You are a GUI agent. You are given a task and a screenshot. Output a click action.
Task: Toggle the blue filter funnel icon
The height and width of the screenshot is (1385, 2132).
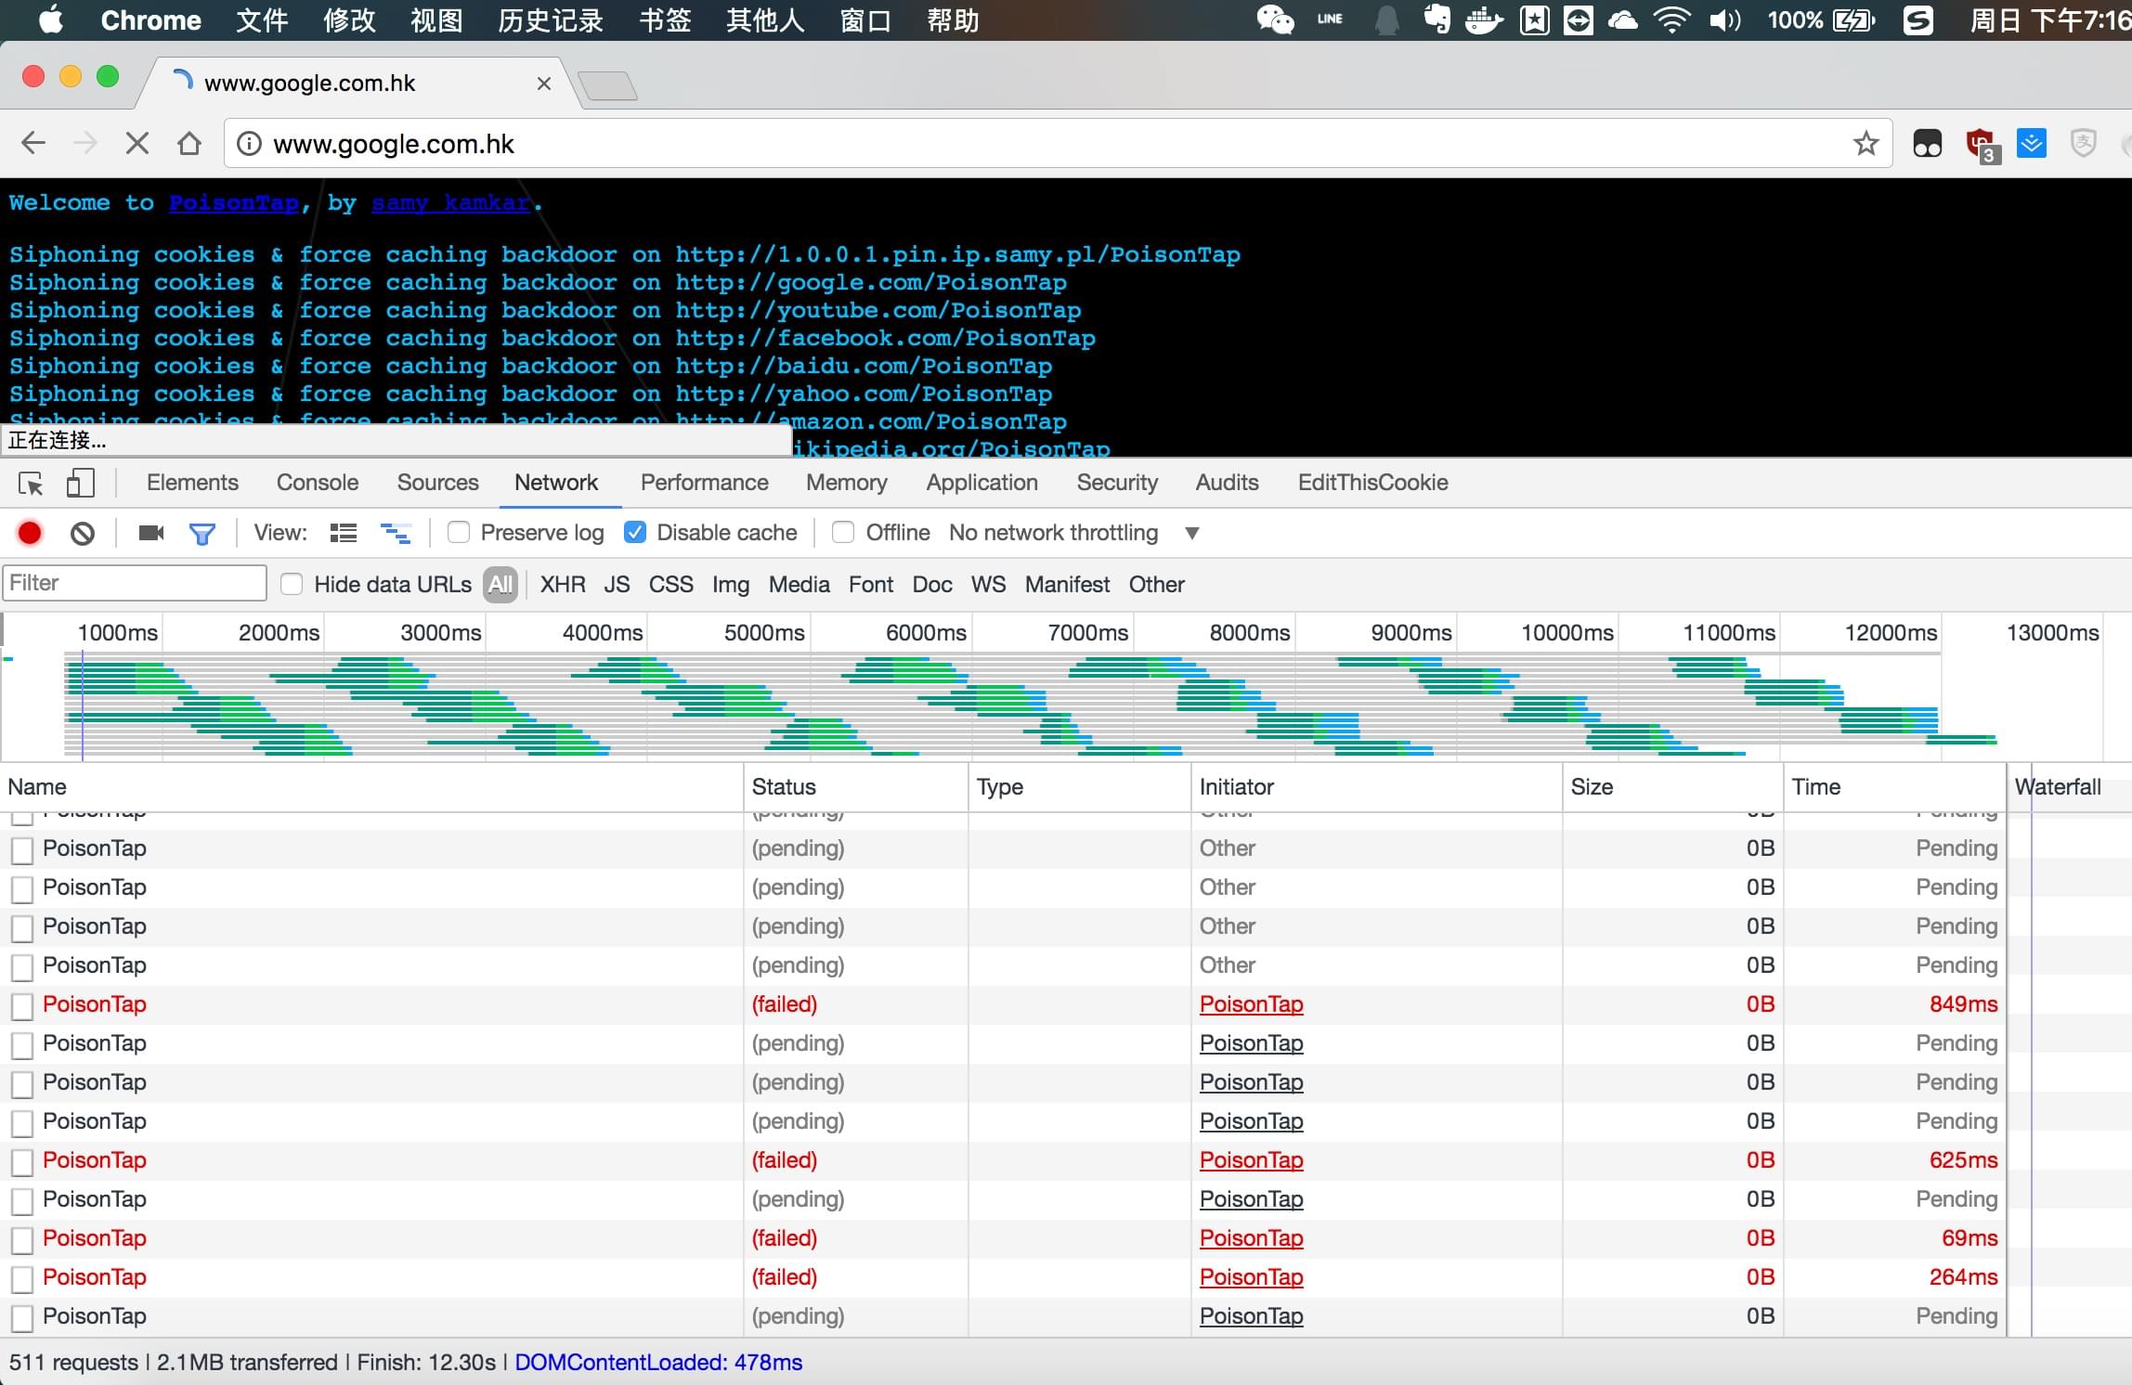point(201,533)
